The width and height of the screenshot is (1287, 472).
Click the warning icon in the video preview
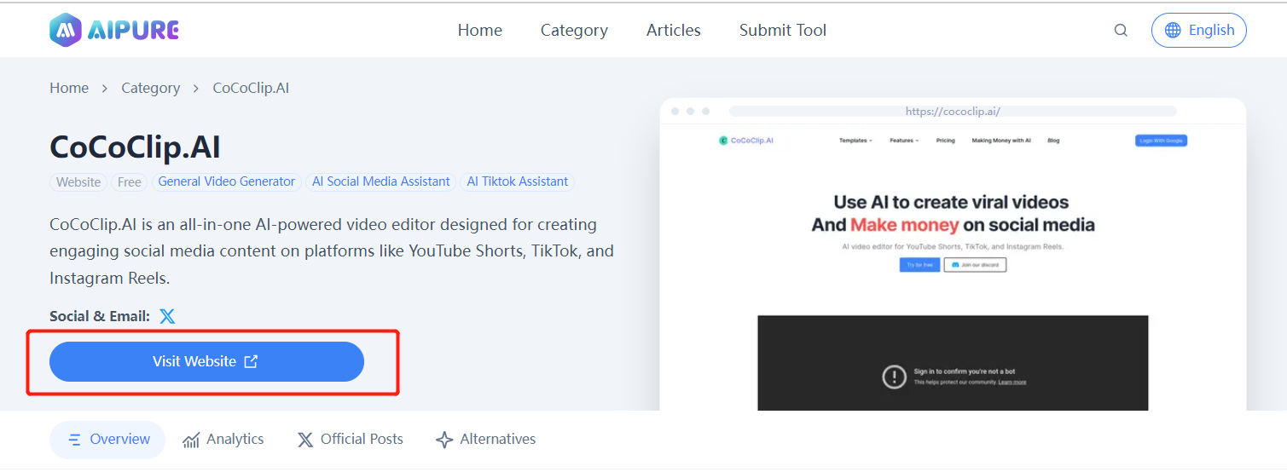894,377
